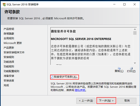Maximize the SQL Server setup window
This screenshot has height=106, width=140.
[124, 4]
